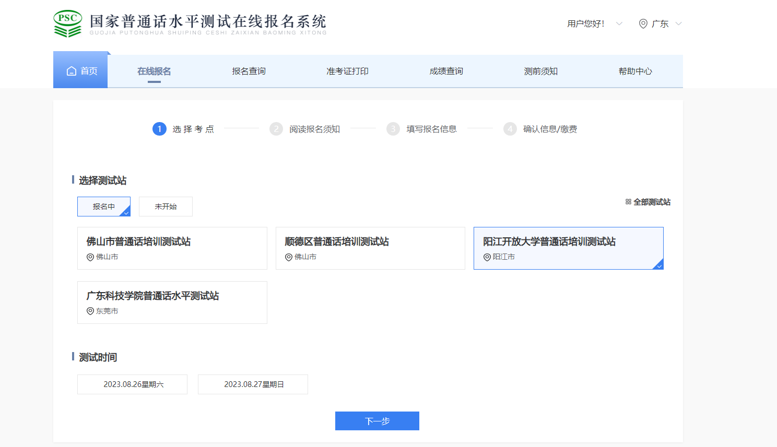Open the 全部测试站 link
777x447 pixels.
[652, 202]
